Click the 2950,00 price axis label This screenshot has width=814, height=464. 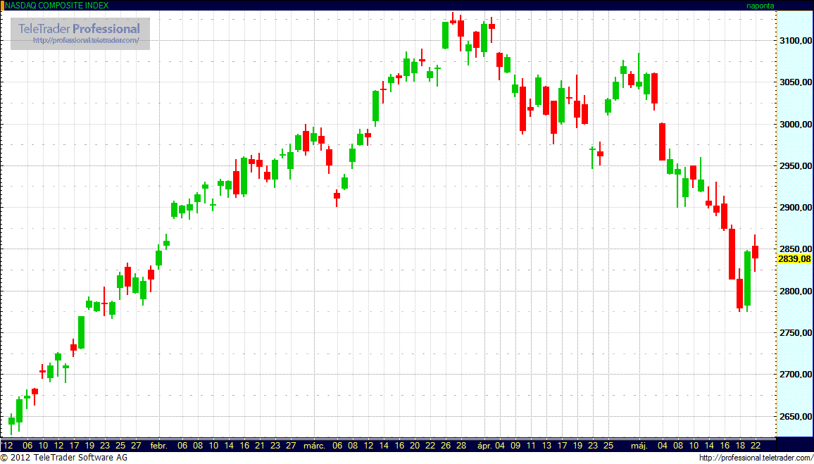pyautogui.click(x=794, y=165)
